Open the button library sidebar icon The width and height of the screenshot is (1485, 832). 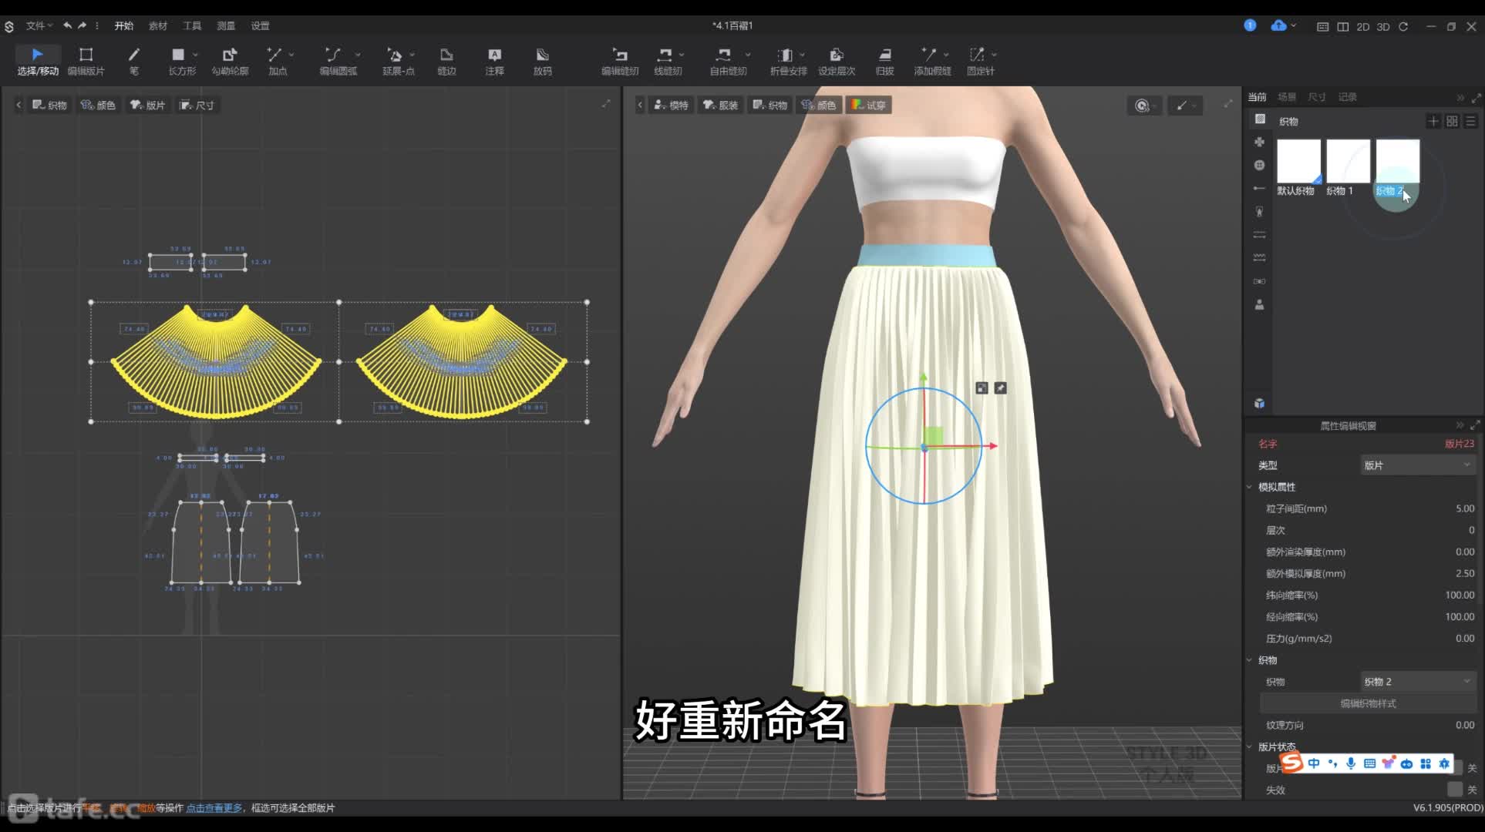[1259, 165]
